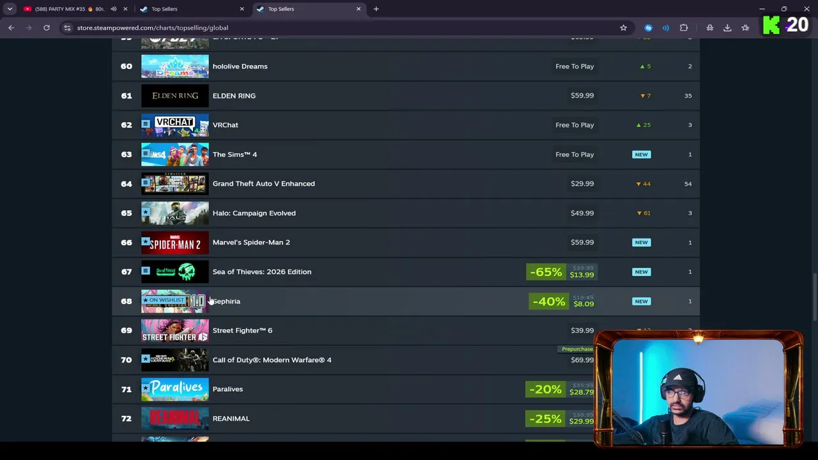The height and width of the screenshot is (460, 818).
Task: Switch to the inactive Top Sellers tab
Action: pos(192,9)
